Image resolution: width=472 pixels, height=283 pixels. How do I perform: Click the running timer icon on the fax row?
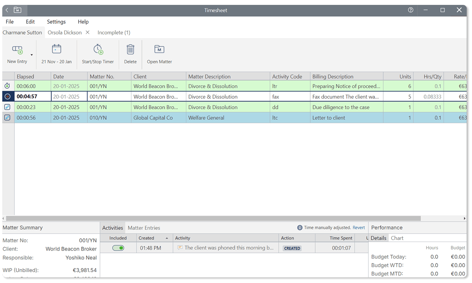(8, 97)
